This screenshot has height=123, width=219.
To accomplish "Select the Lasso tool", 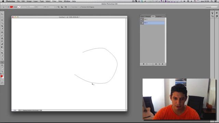I will [x=2, y=20].
